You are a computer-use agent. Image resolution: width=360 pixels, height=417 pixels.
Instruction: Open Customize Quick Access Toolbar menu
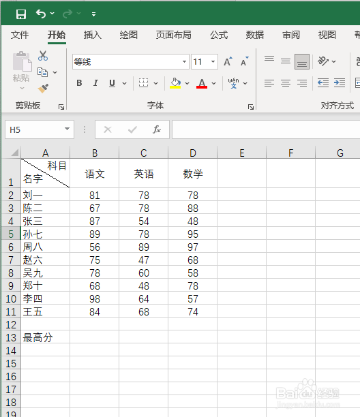tap(93, 14)
